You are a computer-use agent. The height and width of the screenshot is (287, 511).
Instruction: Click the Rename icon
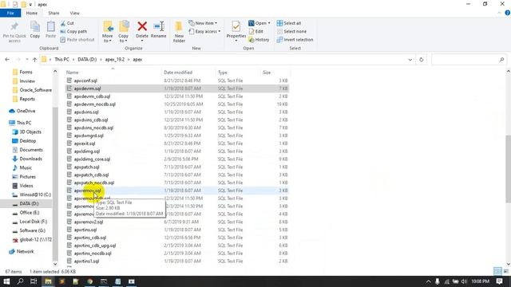[159, 26]
